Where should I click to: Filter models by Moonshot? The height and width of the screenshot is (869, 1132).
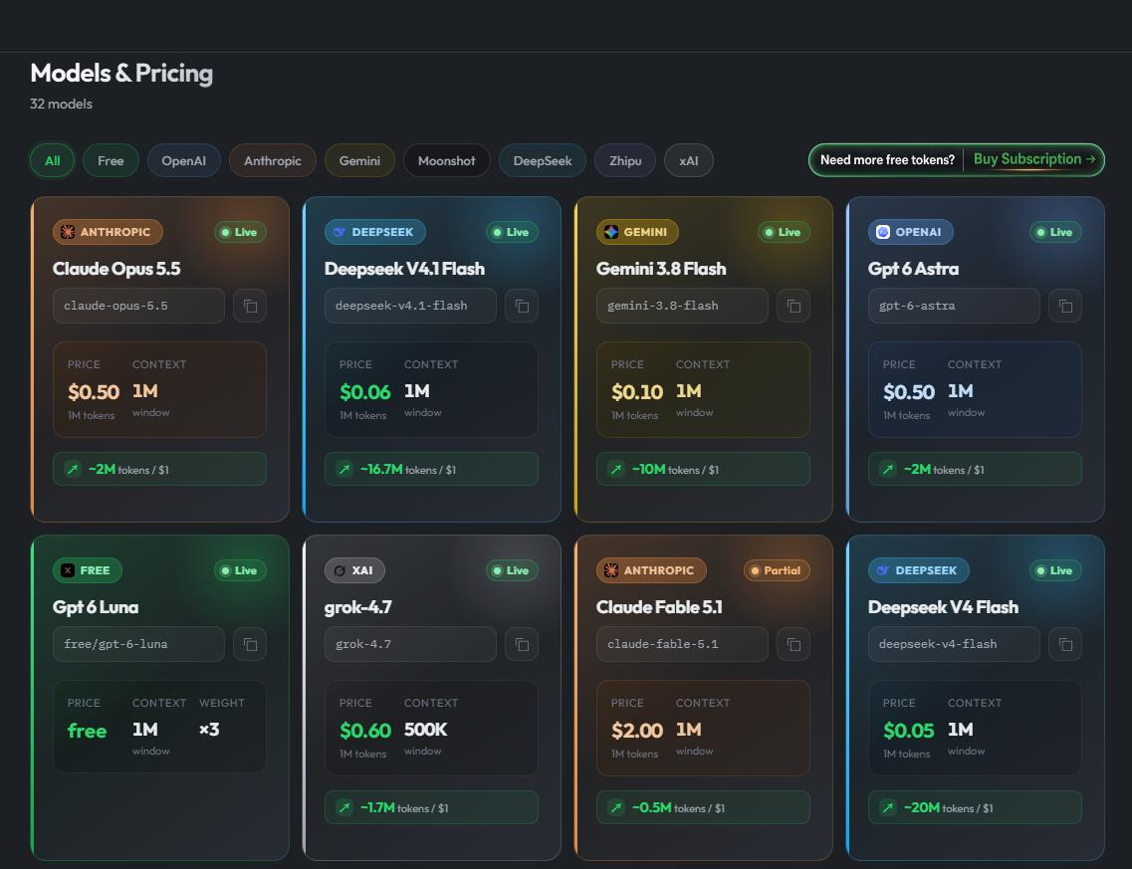(x=446, y=160)
